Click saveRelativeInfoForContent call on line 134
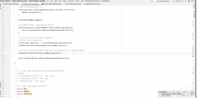This screenshot has width=199, height=98. (30, 45)
